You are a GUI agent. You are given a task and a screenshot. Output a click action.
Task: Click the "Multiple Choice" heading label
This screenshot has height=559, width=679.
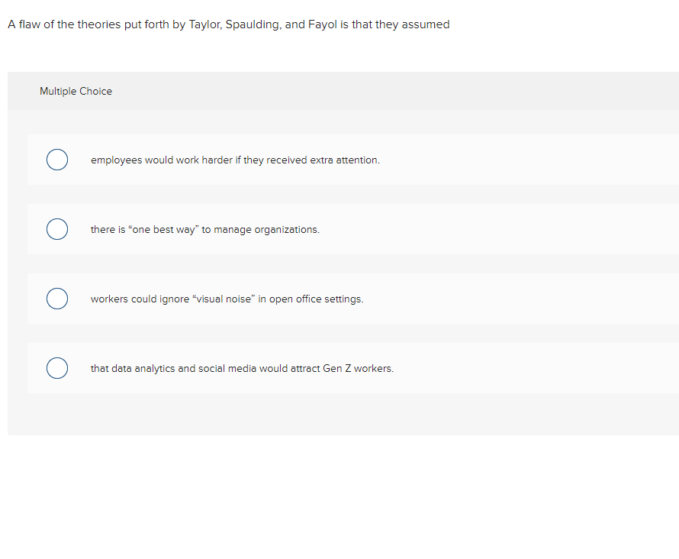(76, 91)
